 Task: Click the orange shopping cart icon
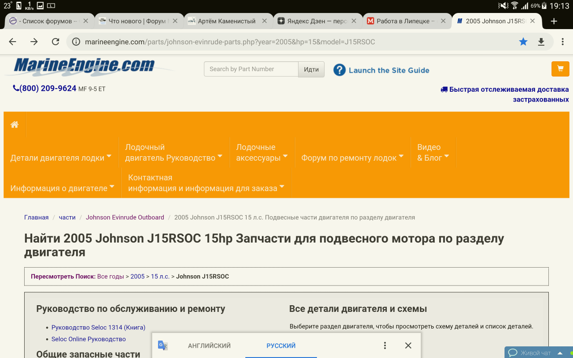click(560, 69)
